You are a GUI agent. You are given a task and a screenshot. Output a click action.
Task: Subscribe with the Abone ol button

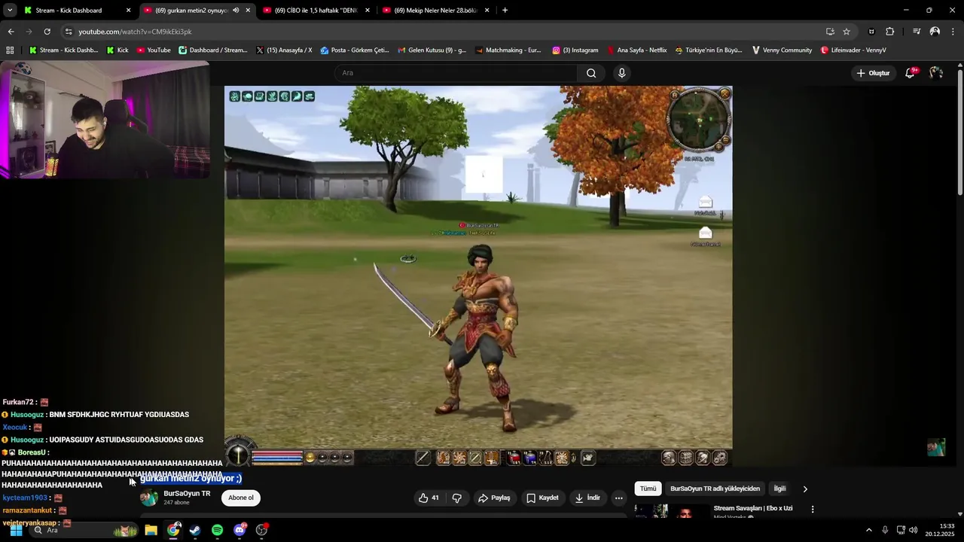(x=241, y=498)
